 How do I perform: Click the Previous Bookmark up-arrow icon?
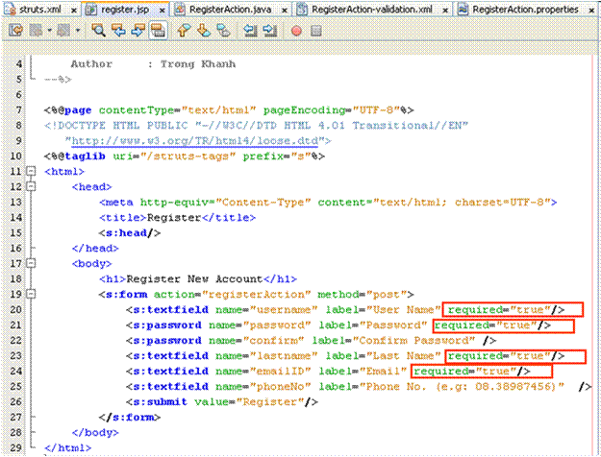click(x=184, y=30)
